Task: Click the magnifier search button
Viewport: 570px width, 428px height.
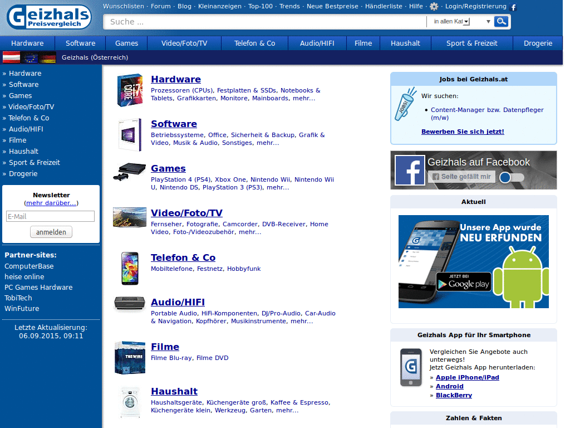Action: pos(502,22)
